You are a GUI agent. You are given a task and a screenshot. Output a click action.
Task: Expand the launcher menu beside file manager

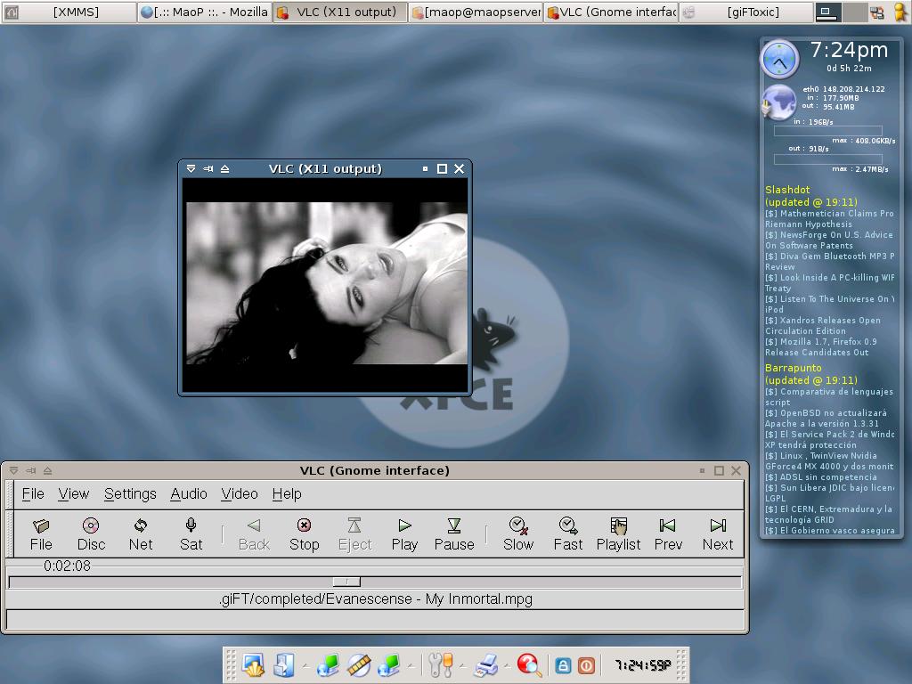[x=305, y=665]
